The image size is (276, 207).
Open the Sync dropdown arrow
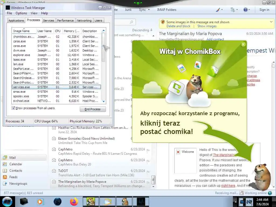pos(149,10)
